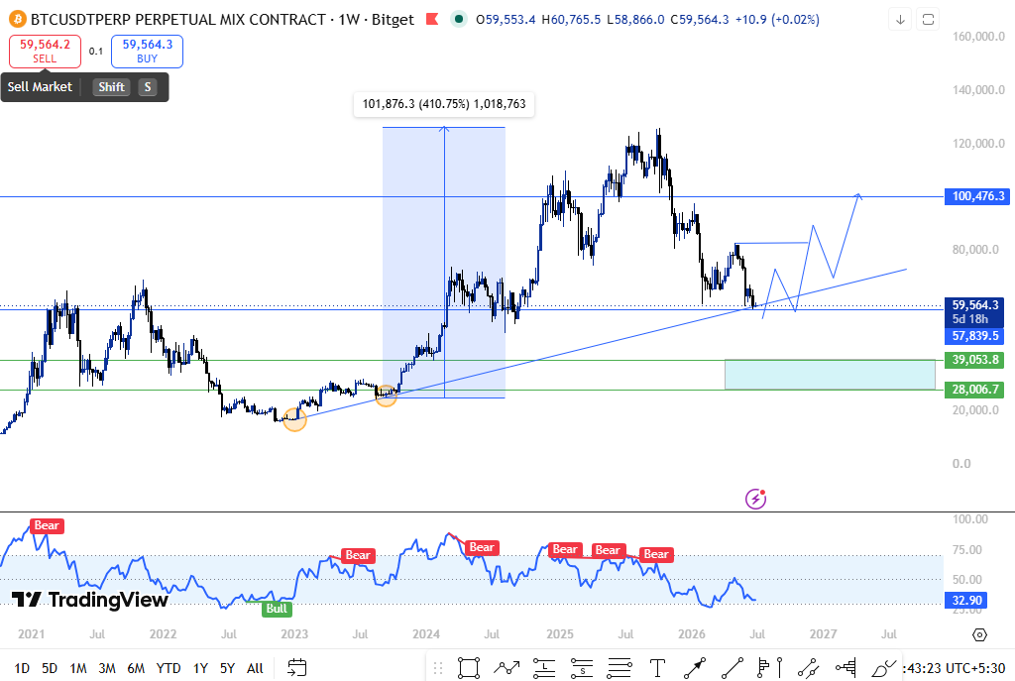The image size is (1015, 681).
Task: Select the Horizontal Ray lines tool
Action: 620,668
